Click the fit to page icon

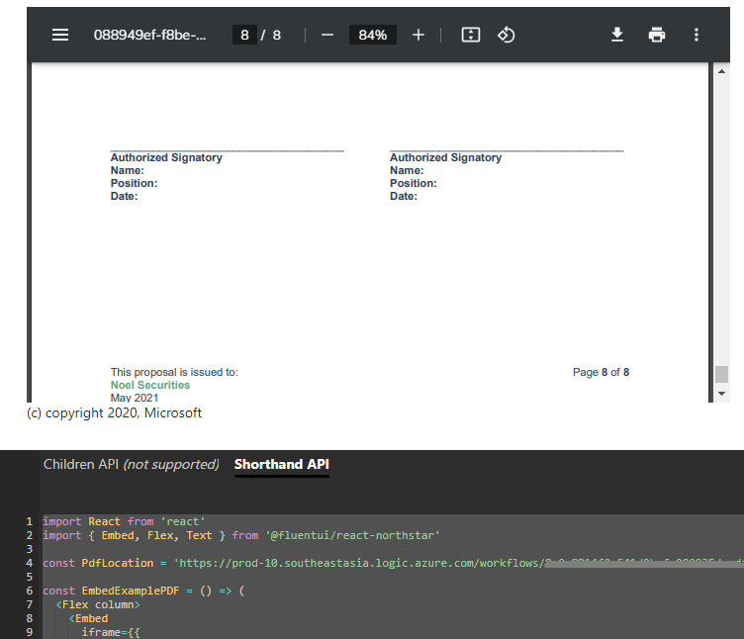coord(471,35)
